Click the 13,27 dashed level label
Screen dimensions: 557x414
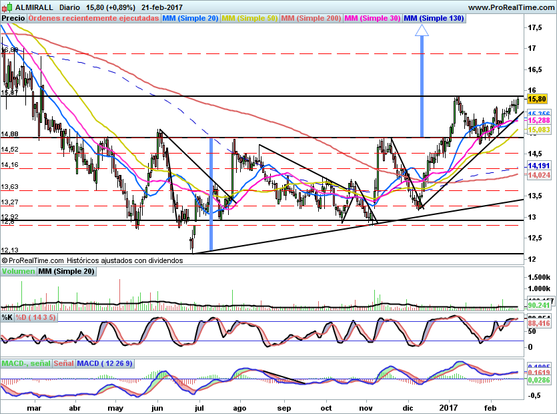click(x=9, y=202)
